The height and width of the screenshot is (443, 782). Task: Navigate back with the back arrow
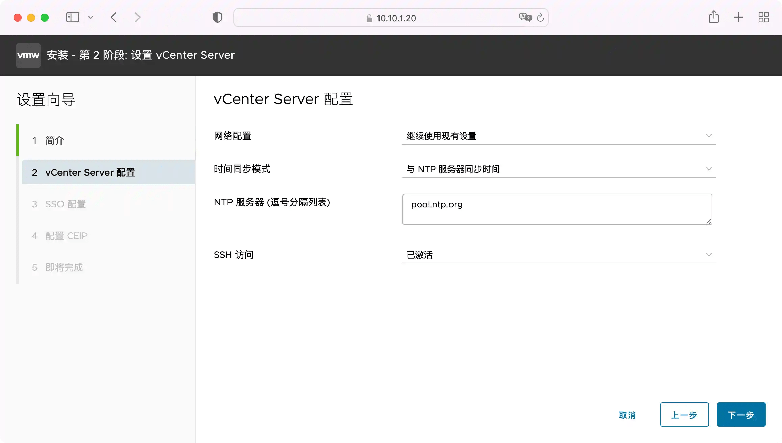(x=114, y=17)
